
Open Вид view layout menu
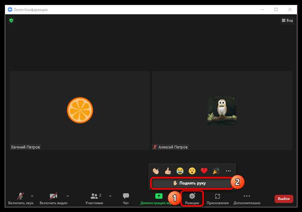tap(287, 20)
